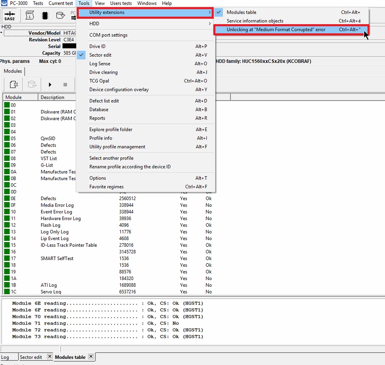Choose Log Sense menu item
This screenshot has width=385, height=365.
[146, 64]
